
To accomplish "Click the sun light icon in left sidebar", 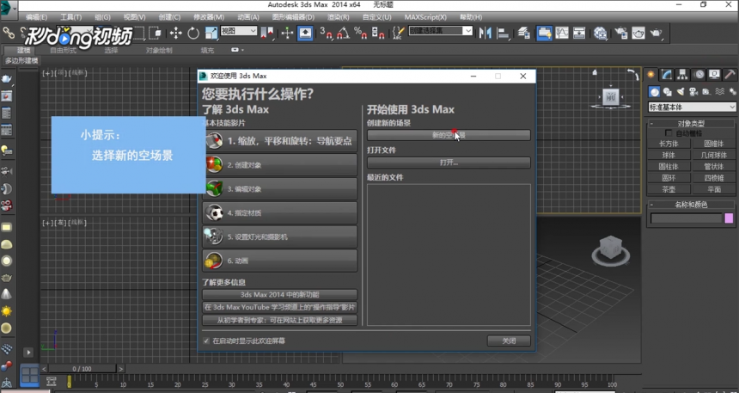I will point(7,311).
